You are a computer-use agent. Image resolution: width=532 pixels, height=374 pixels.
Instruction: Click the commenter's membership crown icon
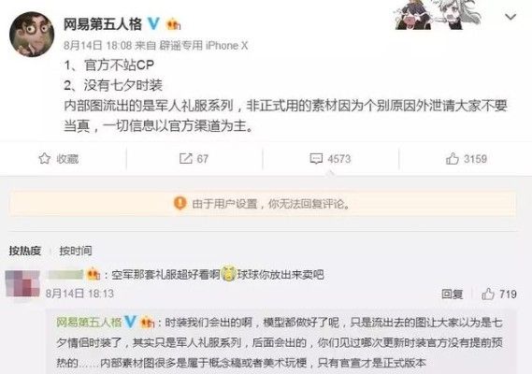pos(93,274)
